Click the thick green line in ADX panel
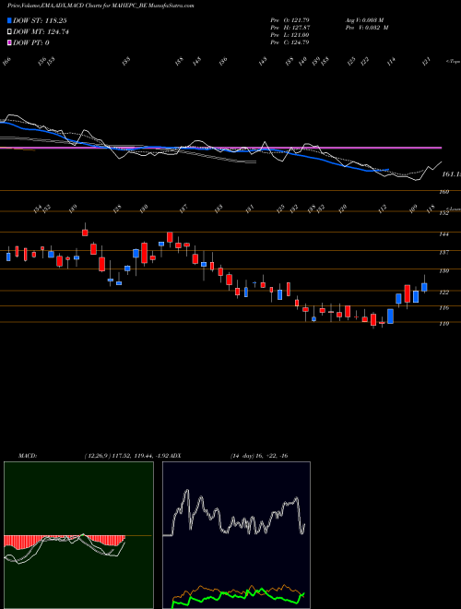 tap(239, 596)
